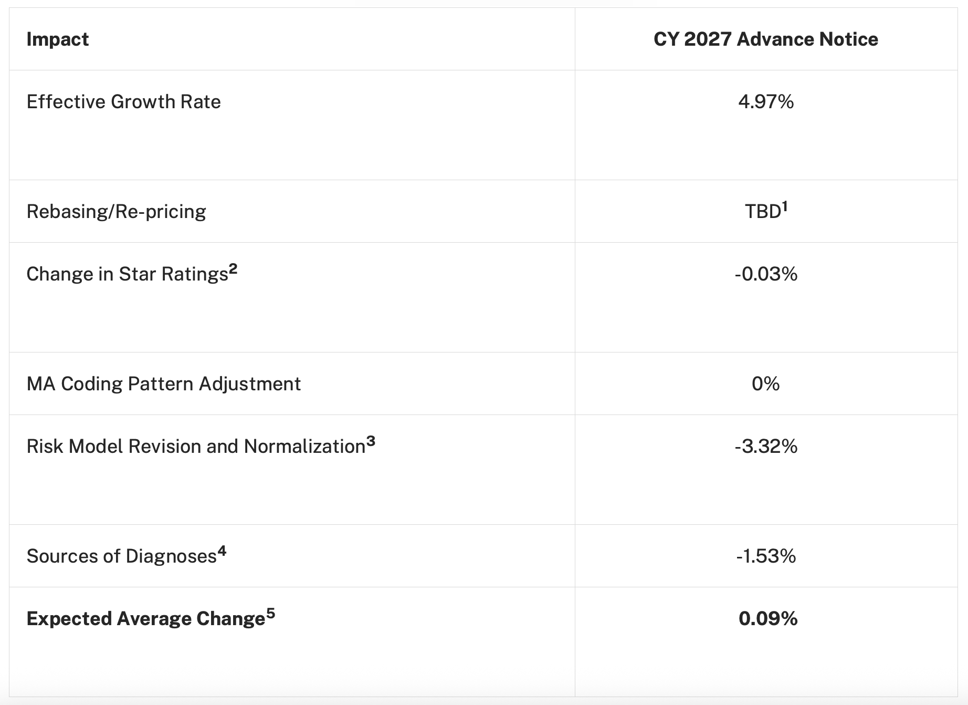Select the bold 0.09% total value

click(x=767, y=619)
